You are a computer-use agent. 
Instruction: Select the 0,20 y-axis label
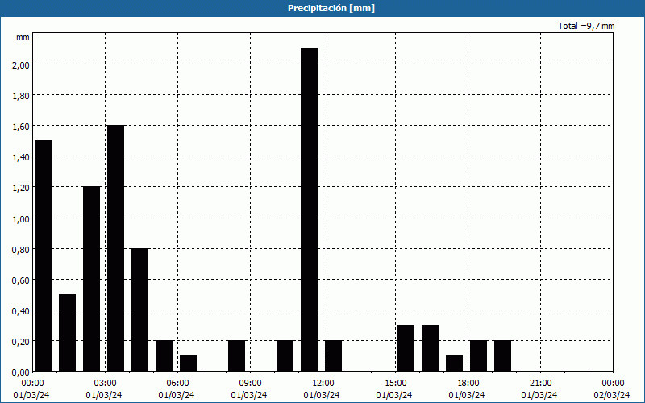[x=21, y=342]
